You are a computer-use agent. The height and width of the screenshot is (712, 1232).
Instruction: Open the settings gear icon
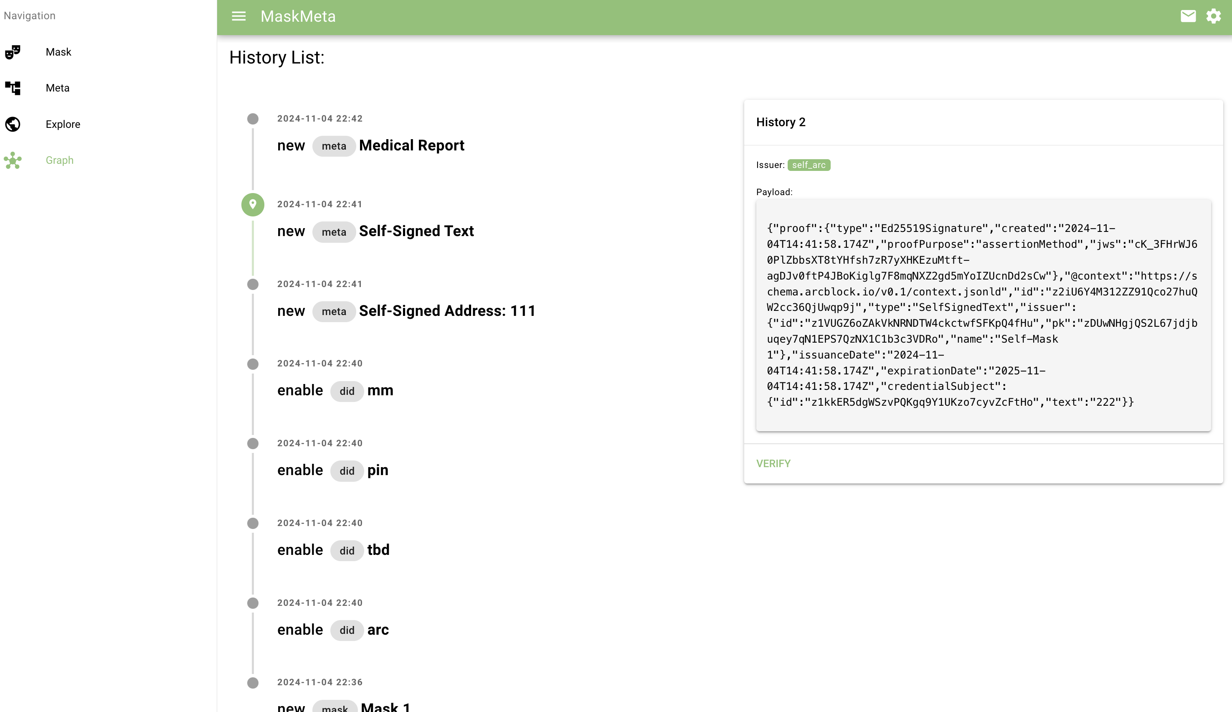tap(1214, 16)
